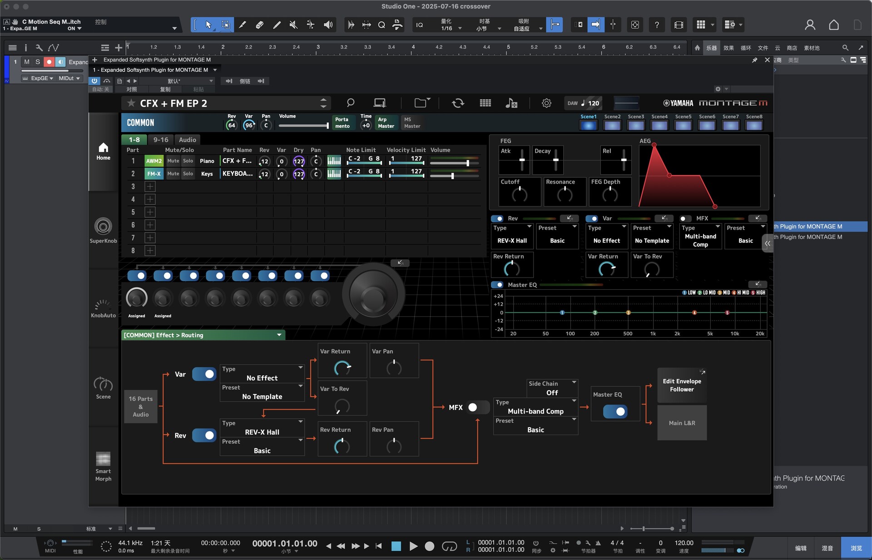Open the grid view icon in plugin
This screenshot has height=560, width=872.
point(485,103)
